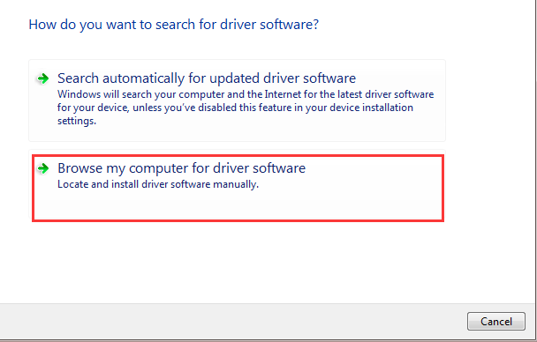Click the 'Windows will search your computer' description
Viewport: 537px width, 342px height.
click(x=246, y=108)
